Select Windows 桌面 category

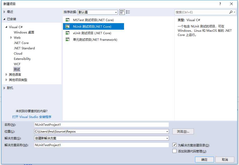[24, 32]
